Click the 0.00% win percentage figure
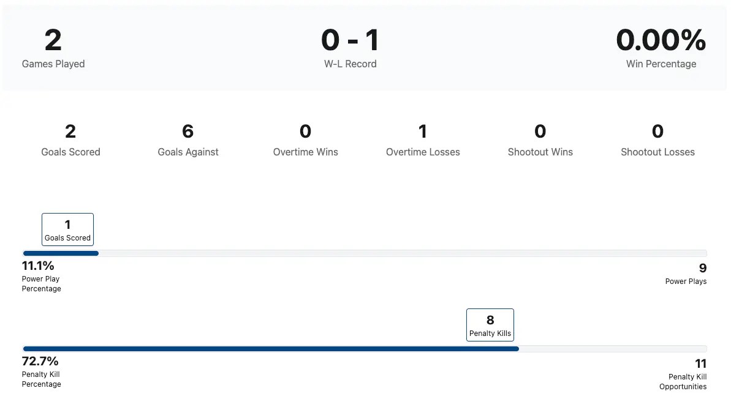Viewport: 731px width, 399px height. click(661, 40)
